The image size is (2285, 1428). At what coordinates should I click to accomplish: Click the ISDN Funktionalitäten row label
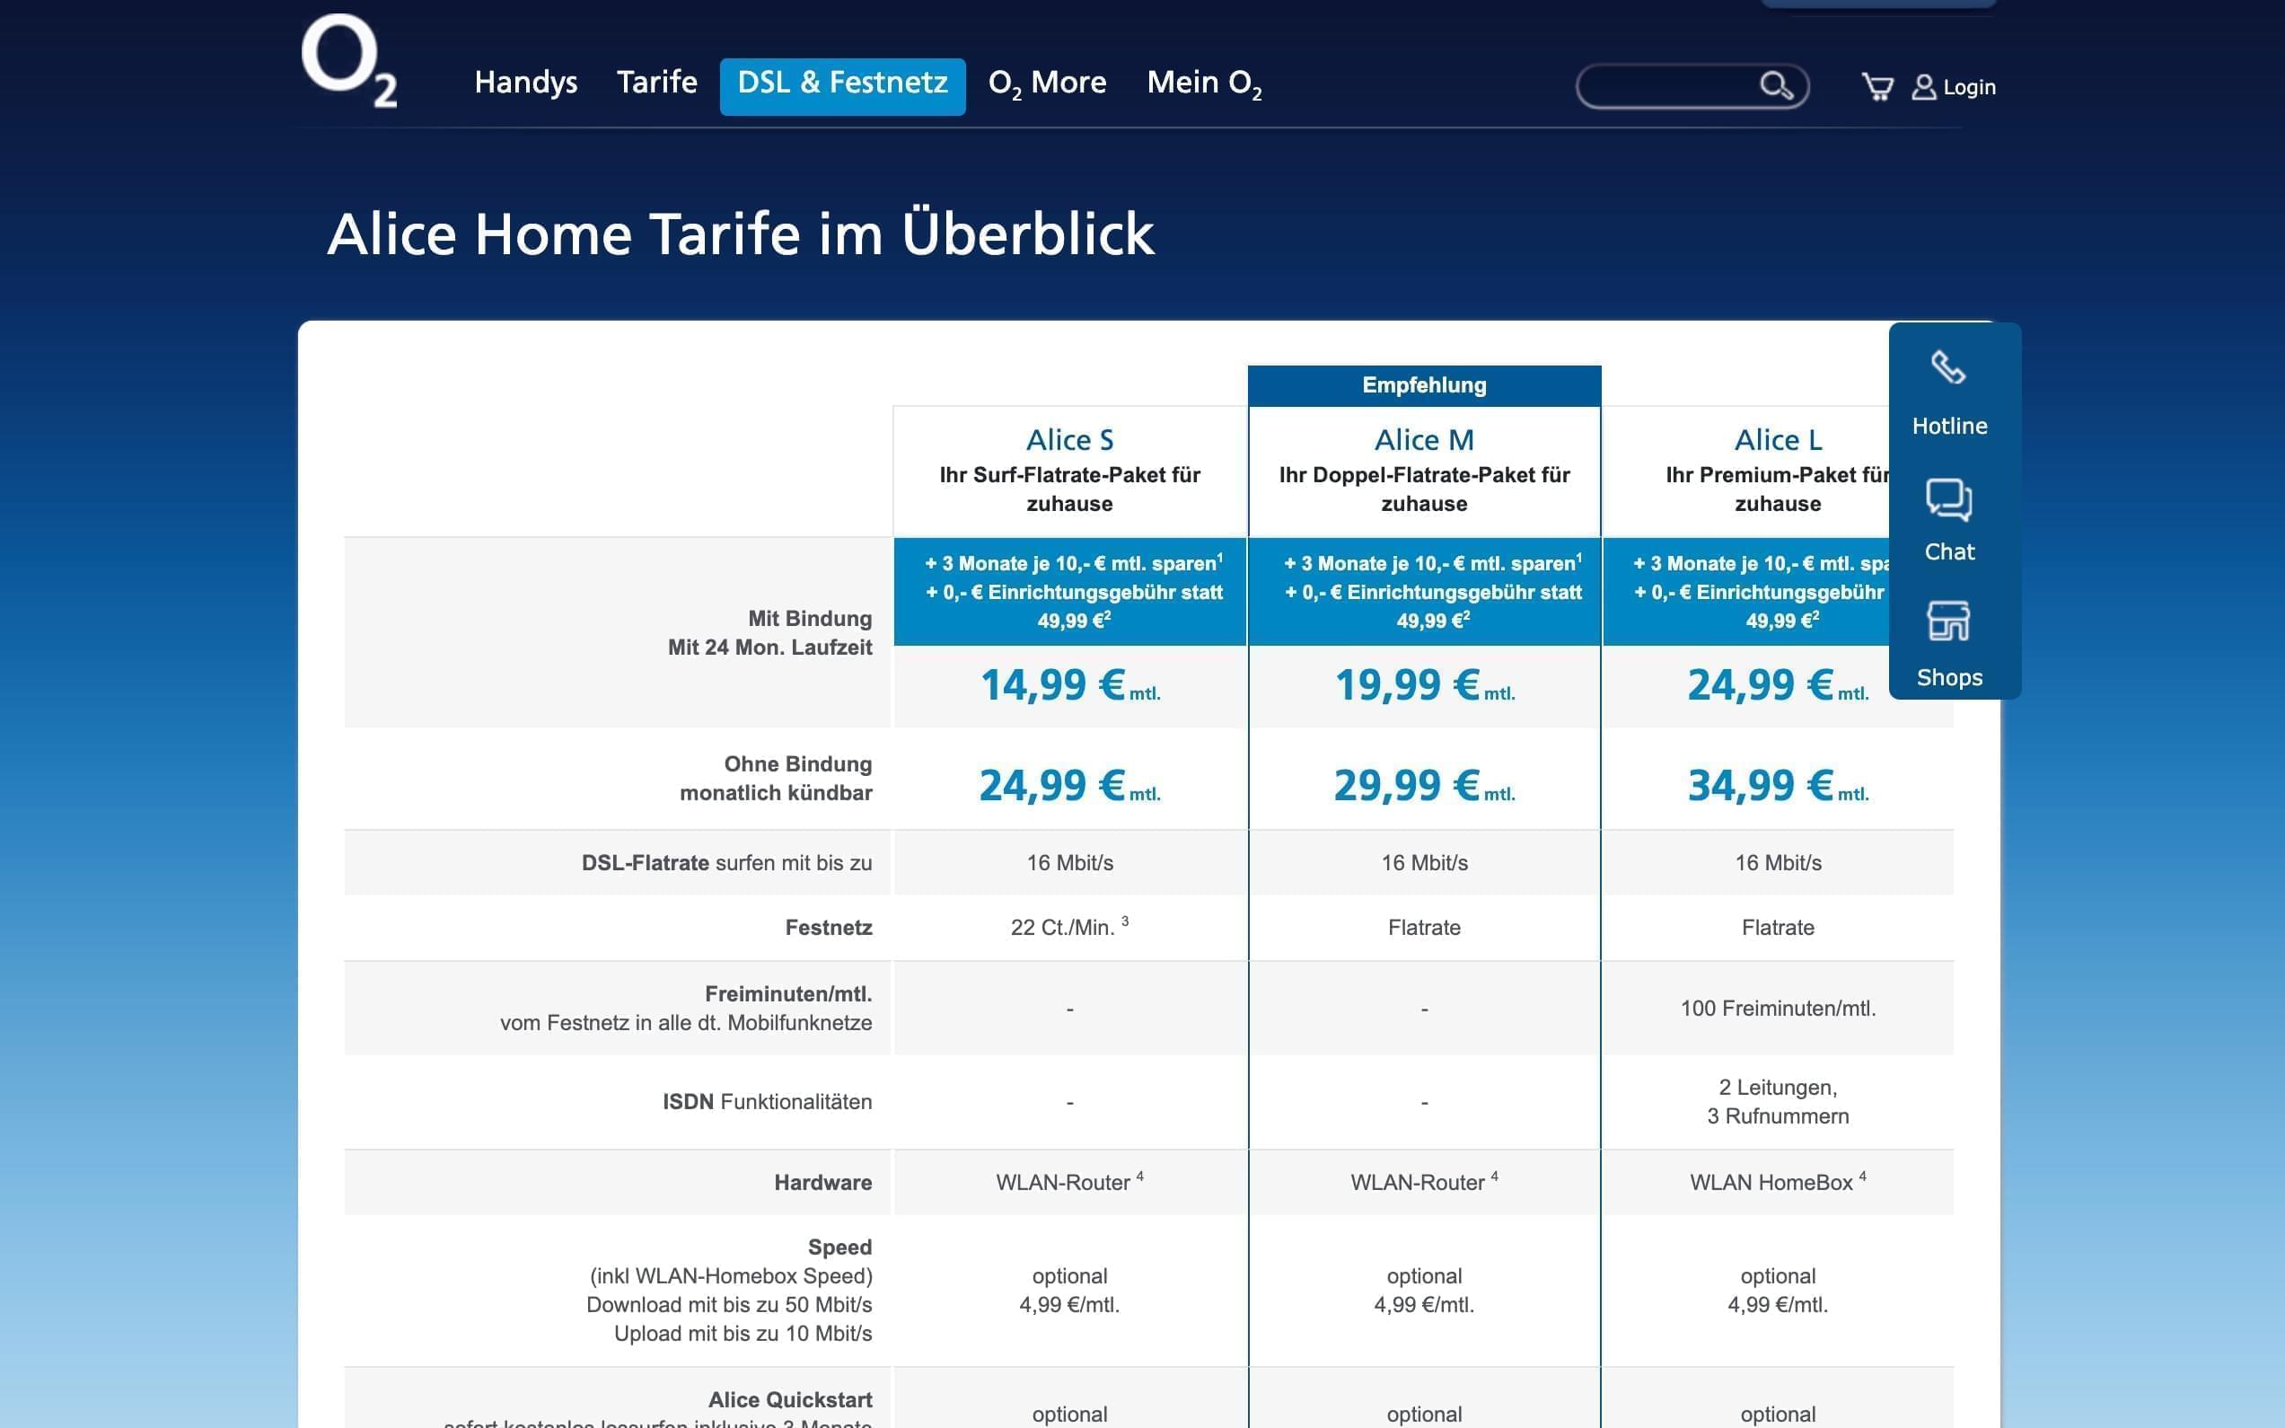pos(767,1101)
